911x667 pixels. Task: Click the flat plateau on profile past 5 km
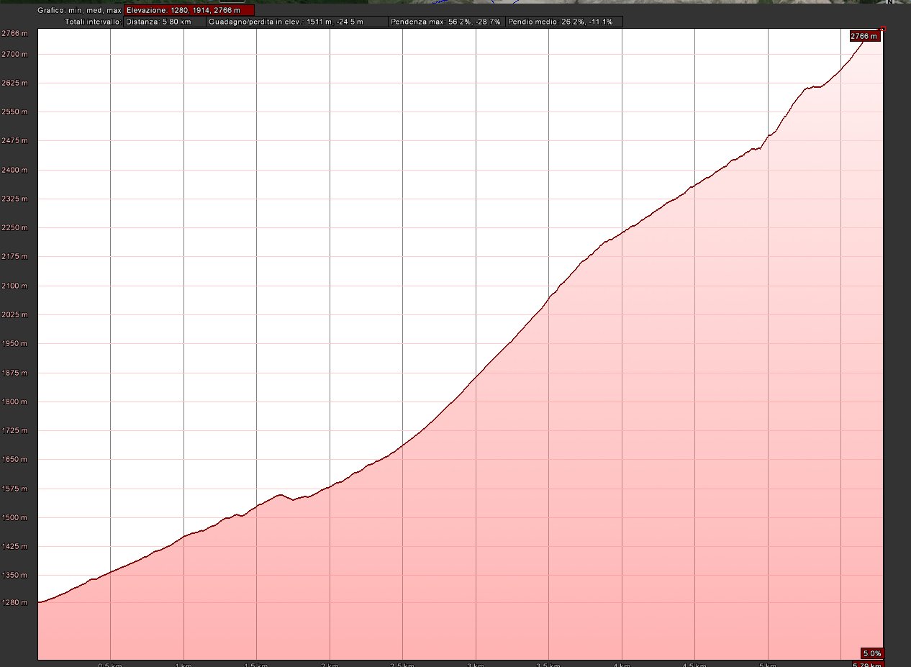tap(813, 87)
